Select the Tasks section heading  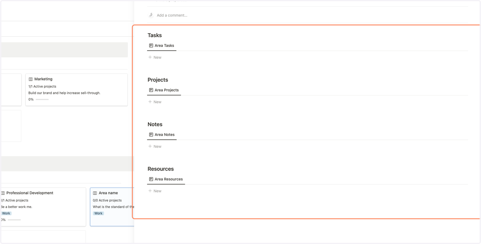click(155, 35)
